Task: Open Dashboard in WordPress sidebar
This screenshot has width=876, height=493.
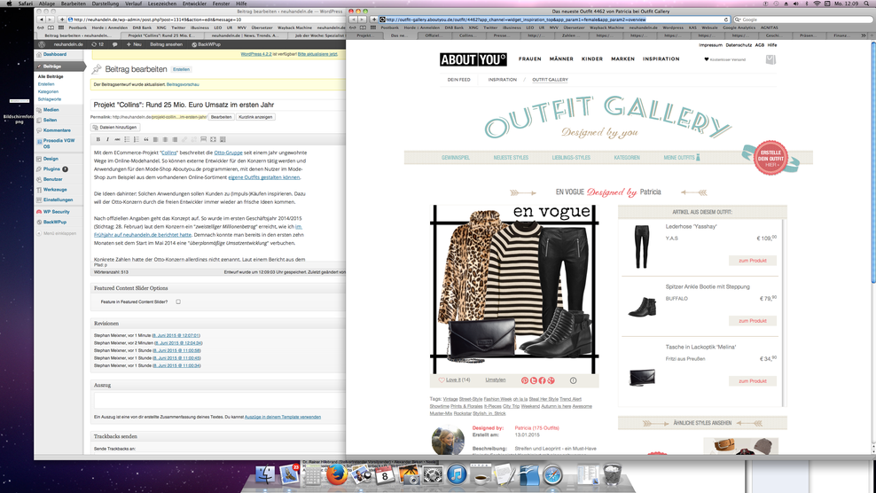Action: [55, 54]
